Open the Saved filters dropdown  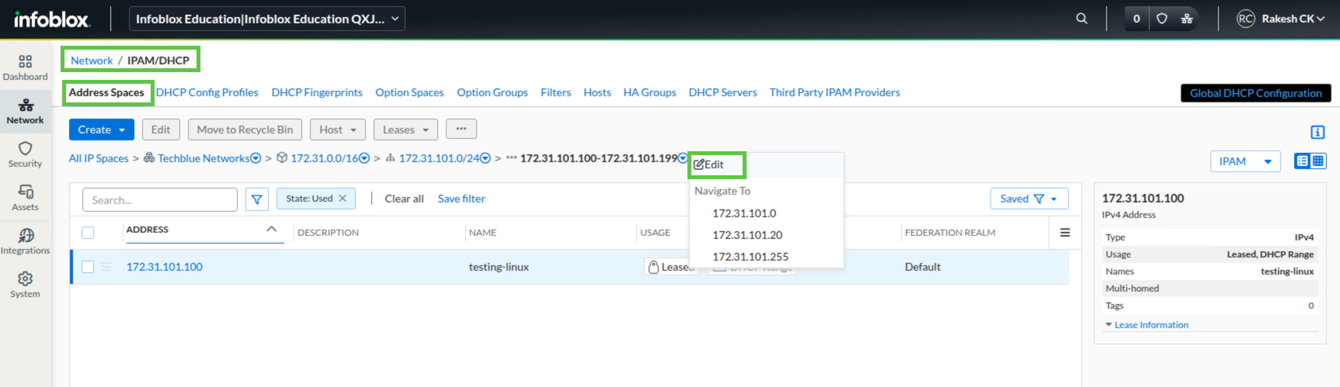pos(1029,199)
